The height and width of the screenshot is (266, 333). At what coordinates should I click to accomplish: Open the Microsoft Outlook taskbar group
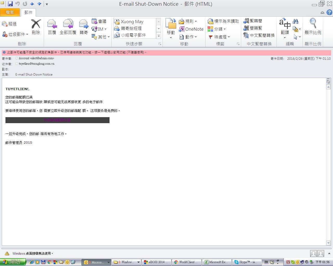[x=96, y=262]
